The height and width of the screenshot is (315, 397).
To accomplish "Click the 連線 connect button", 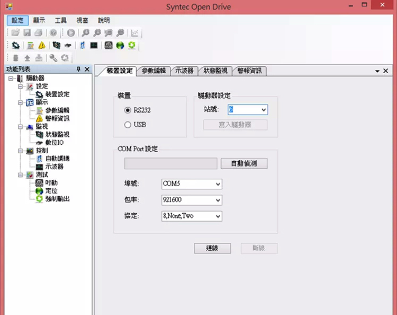I will tap(212, 248).
